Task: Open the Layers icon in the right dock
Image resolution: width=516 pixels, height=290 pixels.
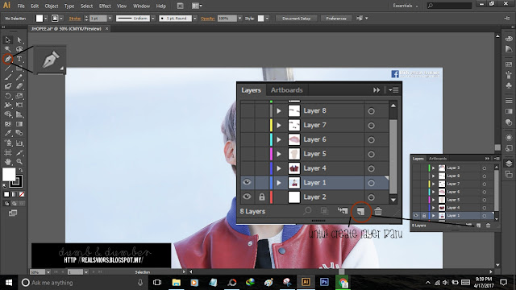Action: point(509,164)
